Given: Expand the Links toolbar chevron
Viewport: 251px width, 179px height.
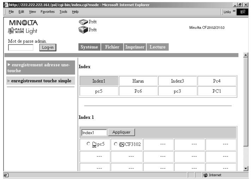Looking at the screenshot, I should [234, 11].
